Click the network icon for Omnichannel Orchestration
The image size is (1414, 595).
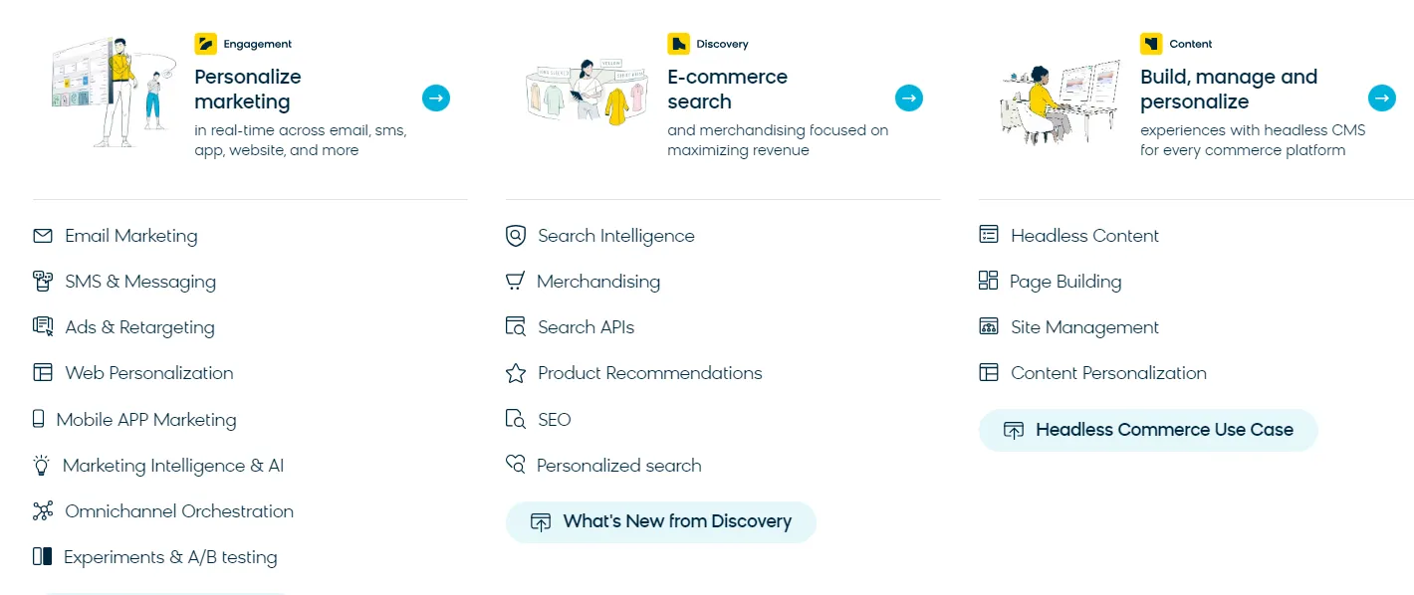43,511
